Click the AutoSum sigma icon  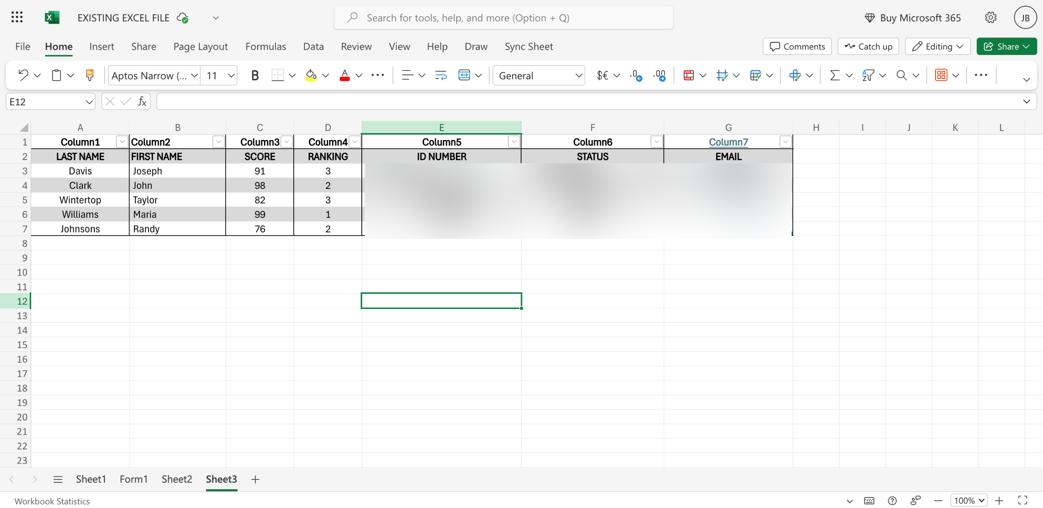coord(835,75)
